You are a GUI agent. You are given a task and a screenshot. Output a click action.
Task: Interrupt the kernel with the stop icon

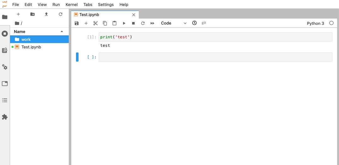coord(133,23)
